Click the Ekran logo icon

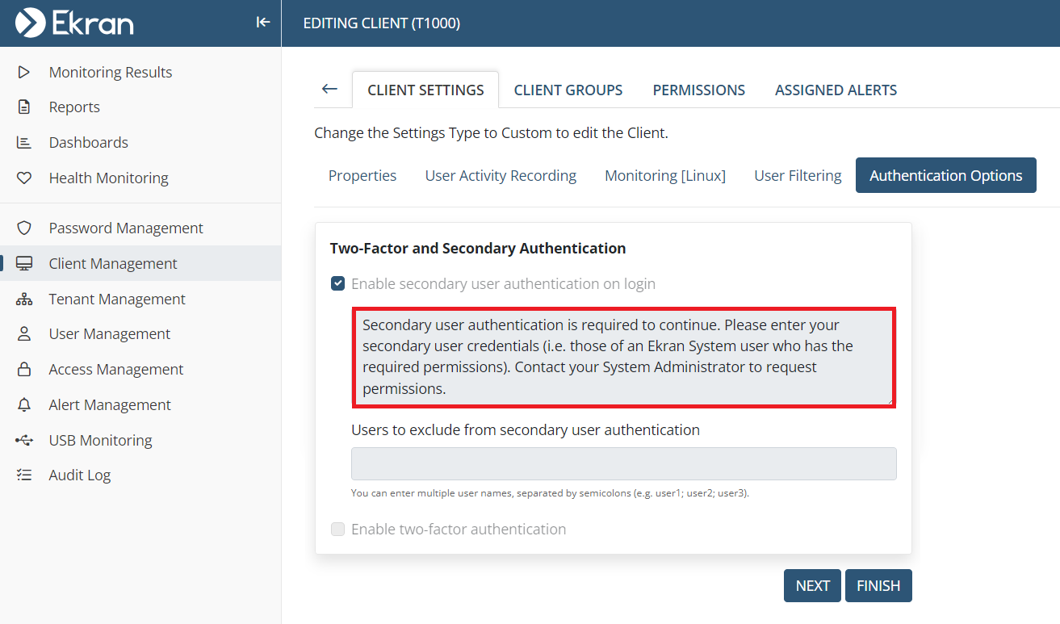coord(31,23)
